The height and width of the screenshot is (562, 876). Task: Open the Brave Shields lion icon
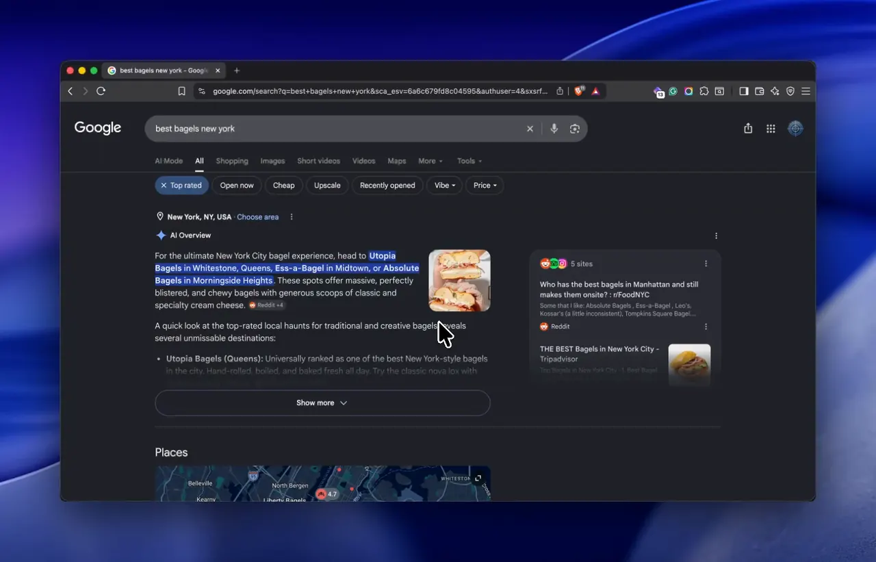(x=579, y=91)
